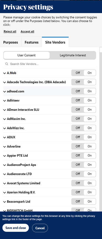The image size is (102, 239).
Task: Expand Azerion Holding B.V. chevron
Action: point(5,193)
